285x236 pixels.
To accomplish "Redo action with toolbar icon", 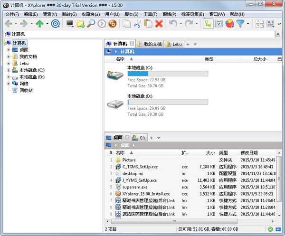I will click(189, 24).
